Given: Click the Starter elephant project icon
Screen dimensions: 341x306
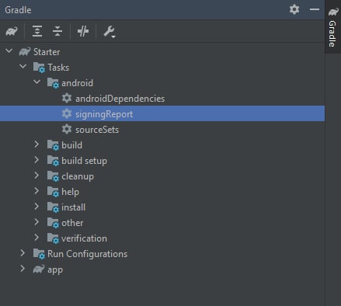Looking at the screenshot, I should click(25, 51).
